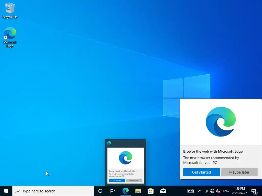Viewport: 262px width, 196px height.
Task: Open the Mail app on taskbar
Action: pos(163,191)
